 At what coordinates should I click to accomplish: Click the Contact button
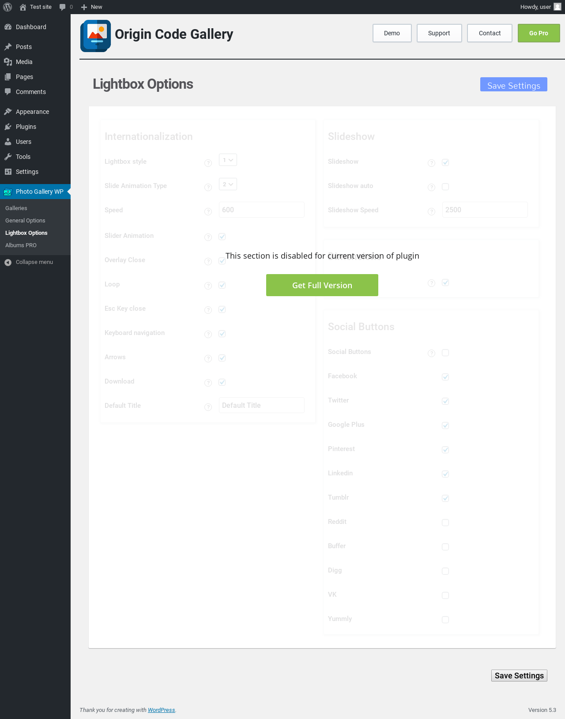(490, 33)
